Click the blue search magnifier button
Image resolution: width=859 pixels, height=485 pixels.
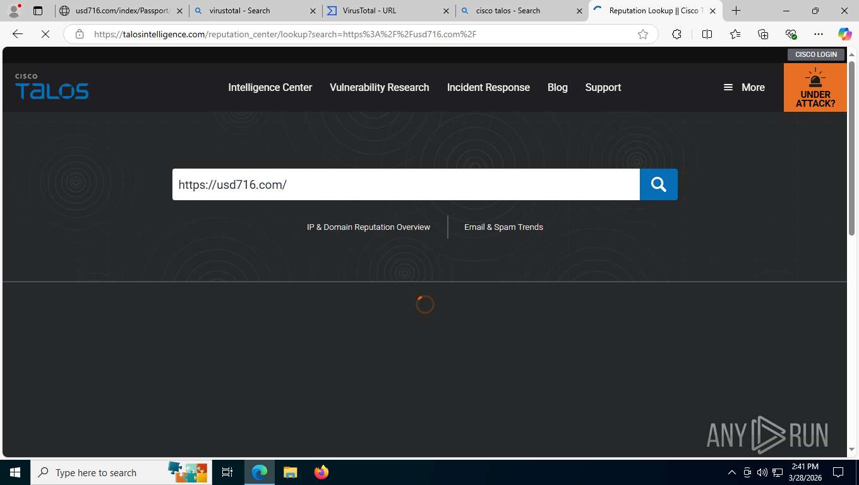(658, 184)
